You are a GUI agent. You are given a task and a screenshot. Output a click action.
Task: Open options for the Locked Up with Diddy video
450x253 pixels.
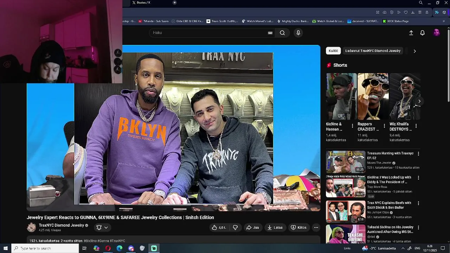418,178
